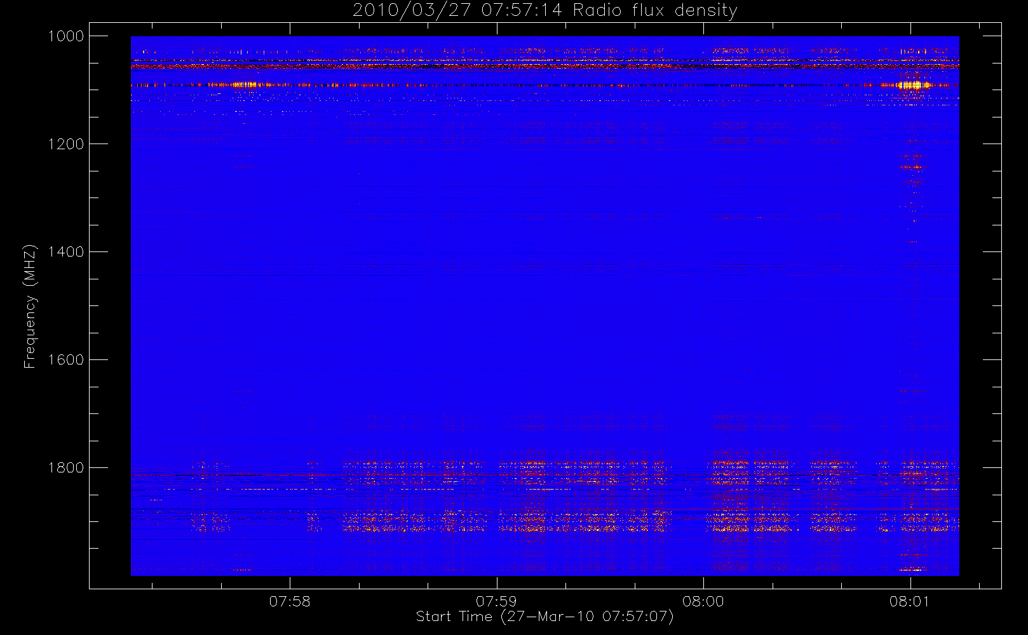This screenshot has height=635, width=1028.
Task: Click the 08:01 time tick label
Action: (x=910, y=601)
